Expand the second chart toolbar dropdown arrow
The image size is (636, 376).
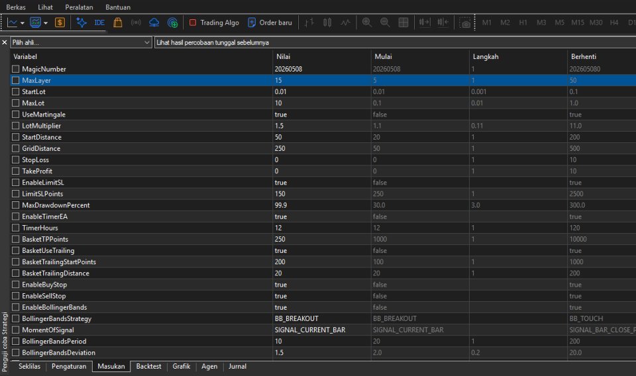coord(46,23)
